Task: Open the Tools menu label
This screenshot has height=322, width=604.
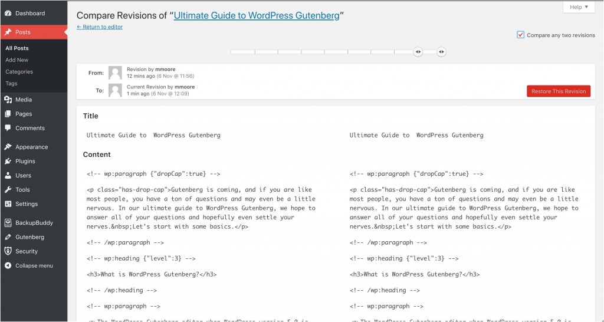Action: point(22,189)
